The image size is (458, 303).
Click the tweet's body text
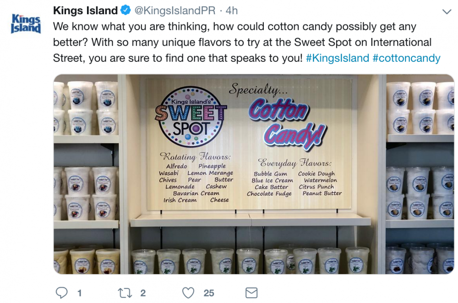click(229, 42)
